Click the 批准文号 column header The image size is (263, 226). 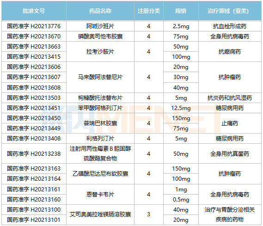tap(34, 11)
